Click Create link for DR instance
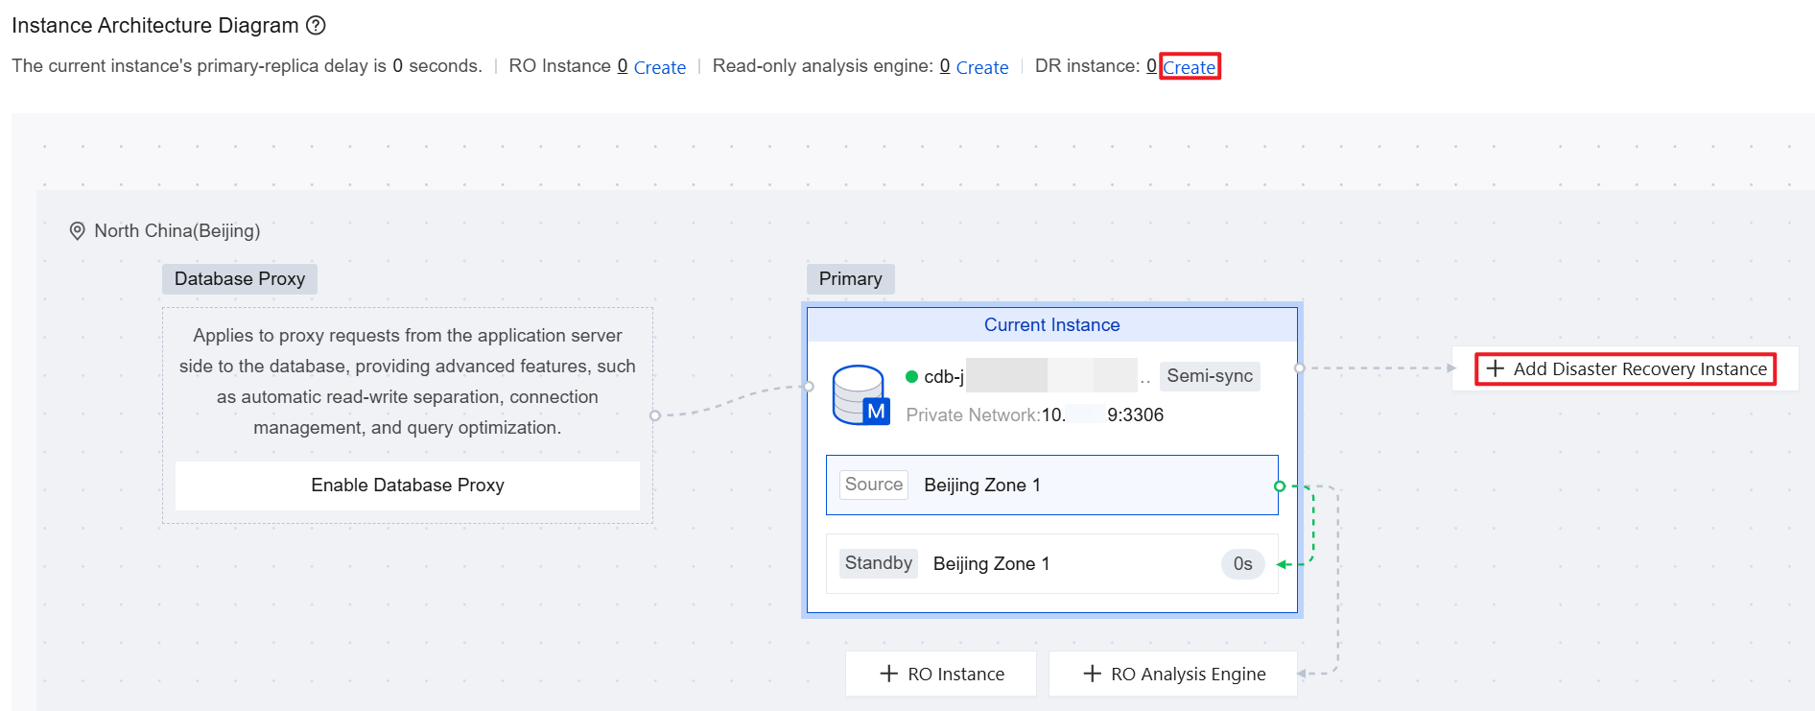The height and width of the screenshot is (711, 1815). click(1189, 67)
